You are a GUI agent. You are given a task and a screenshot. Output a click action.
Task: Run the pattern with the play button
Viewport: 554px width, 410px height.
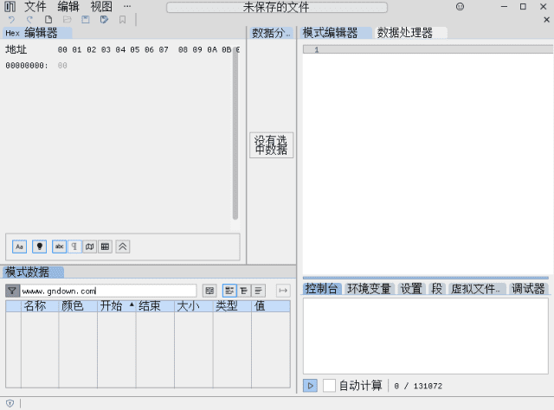point(310,385)
